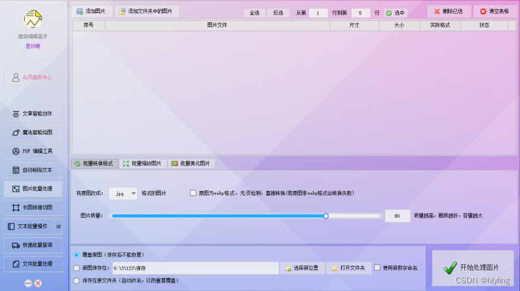The image size is (520, 291).
Task: Click the 图片文件 column header
Action: pos(217,25)
